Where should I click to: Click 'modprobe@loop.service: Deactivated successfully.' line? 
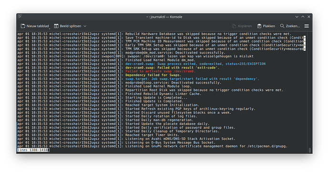tap(173, 82)
